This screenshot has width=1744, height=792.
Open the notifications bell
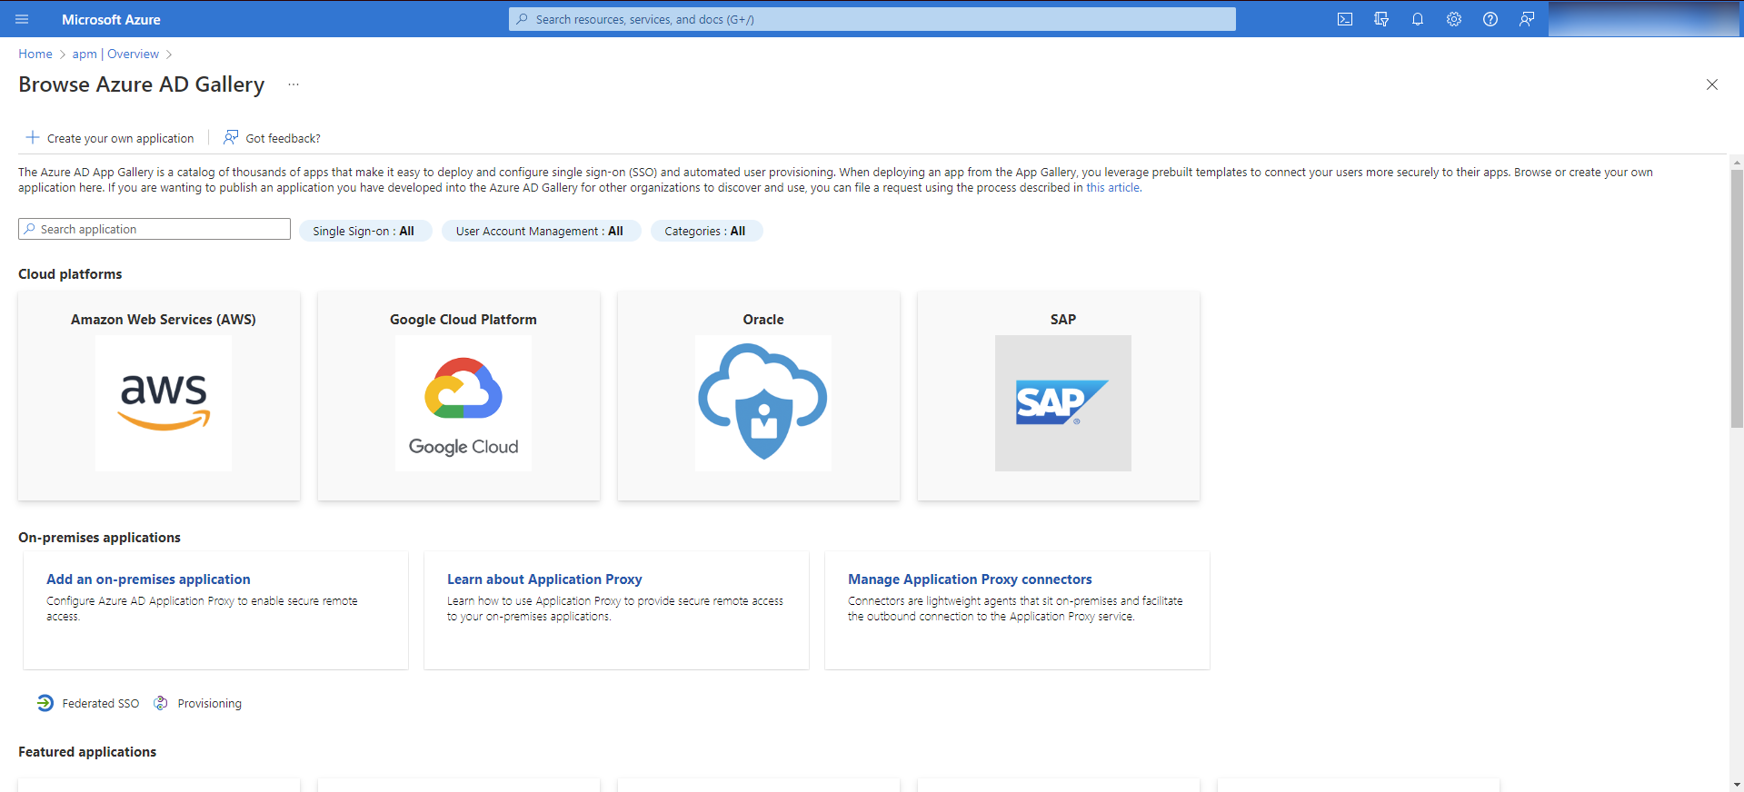pos(1418,19)
